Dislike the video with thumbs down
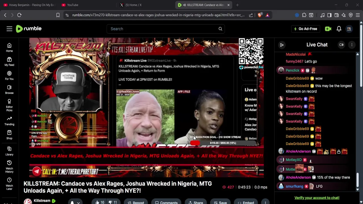The width and height of the screenshot is (363, 204). pyautogui.click(x=113, y=203)
